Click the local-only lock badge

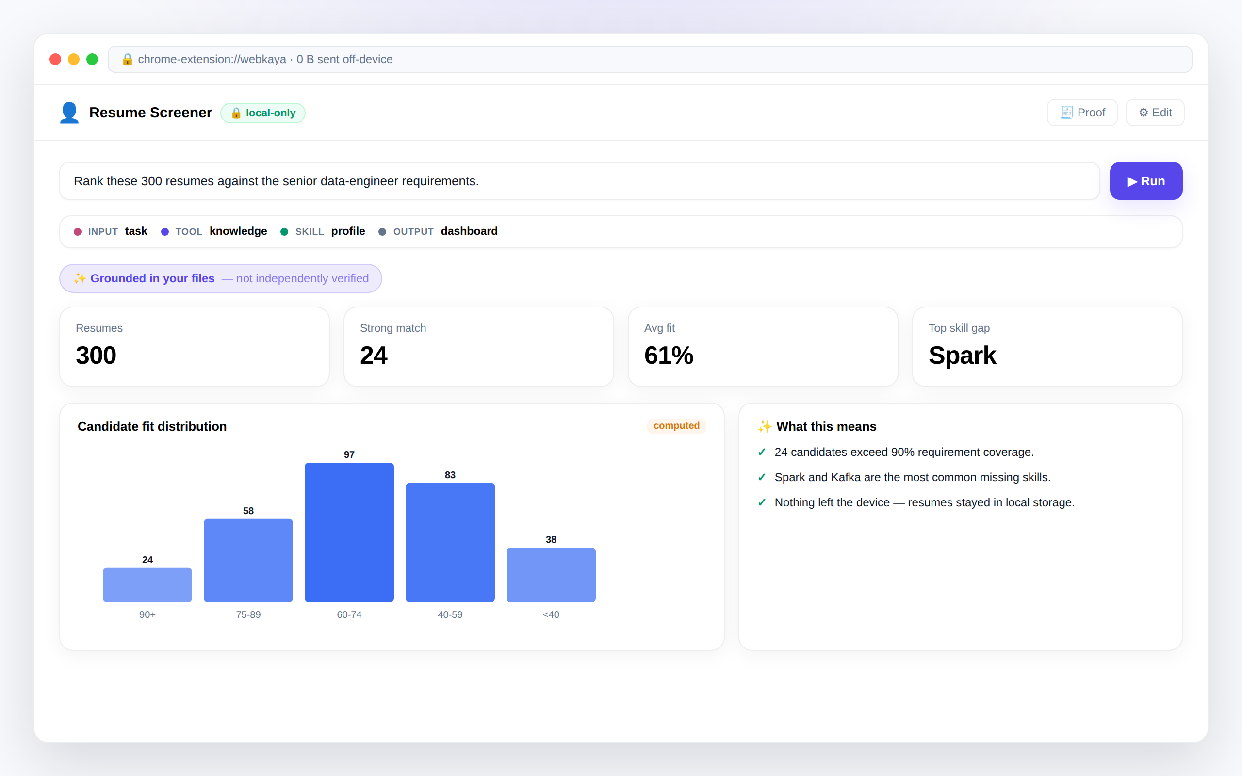click(263, 113)
